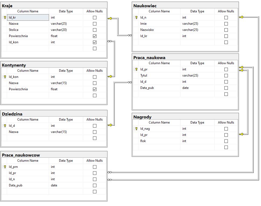Click the relationship key endpoint right of the Dziedzina table
Viewport: 261px width, 206px height.
(110, 125)
